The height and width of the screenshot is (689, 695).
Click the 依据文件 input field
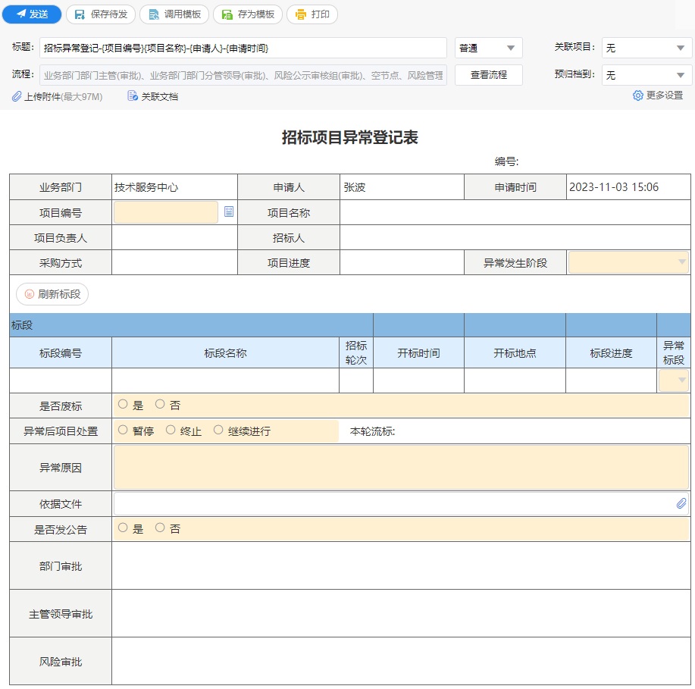pos(401,503)
